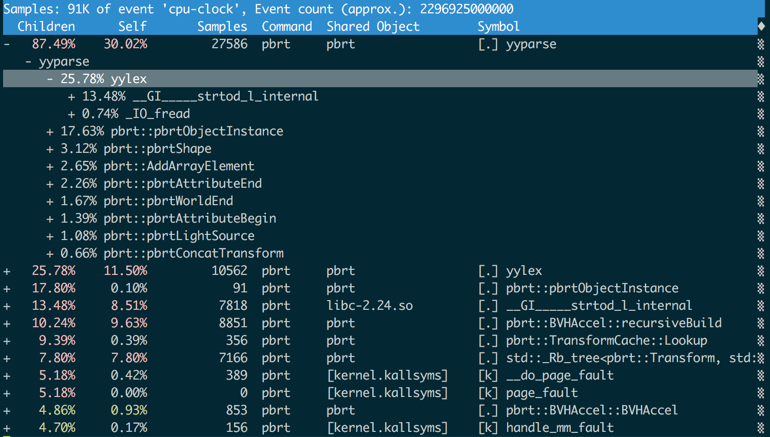Click the Shared Object column header
The height and width of the screenshot is (437, 770).
click(x=373, y=27)
